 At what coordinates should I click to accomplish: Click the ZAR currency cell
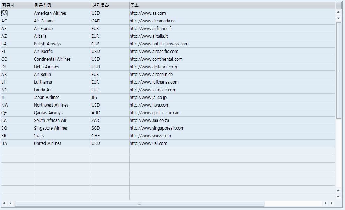[110, 121]
